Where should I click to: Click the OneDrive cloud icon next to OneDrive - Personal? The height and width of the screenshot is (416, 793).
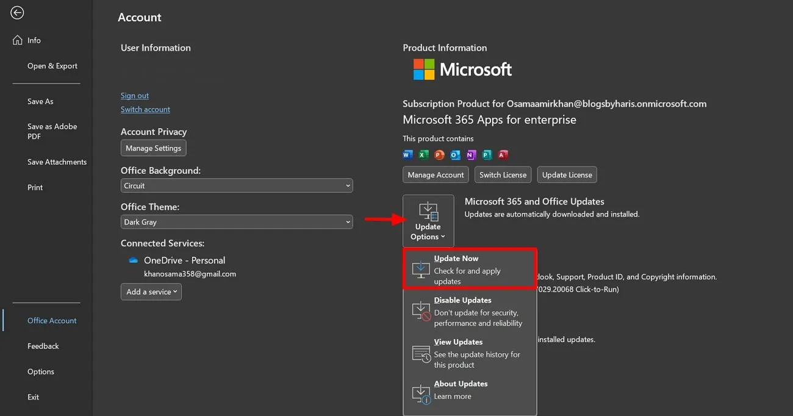(x=133, y=260)
